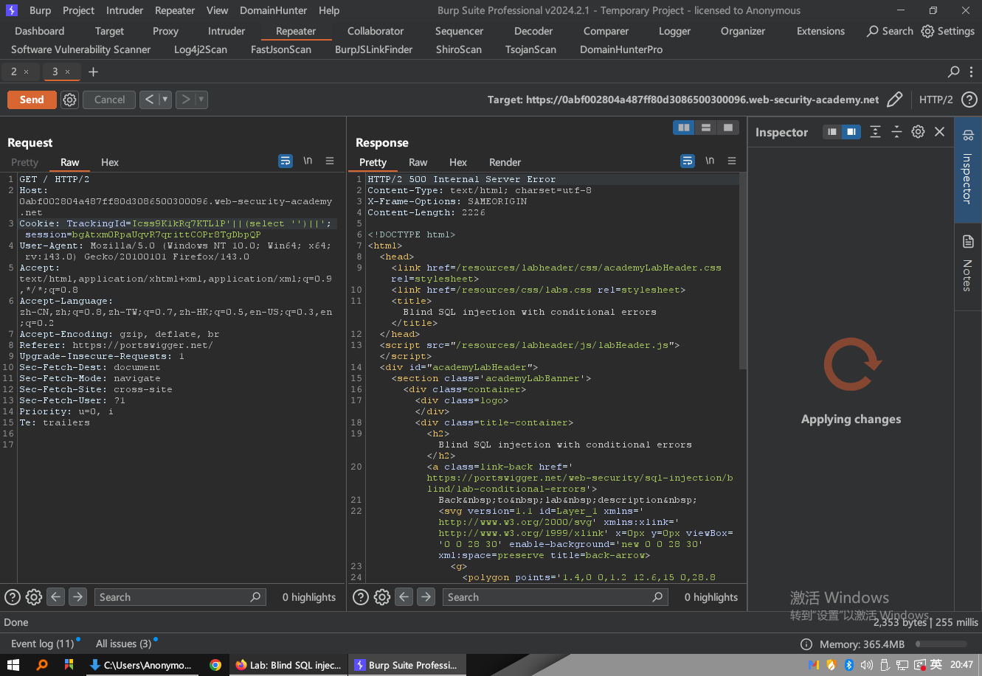The height and width of the screenshot is (676, 982).
Task: Add a new Repeater tab with plus icon
Action: coord(93,72)
